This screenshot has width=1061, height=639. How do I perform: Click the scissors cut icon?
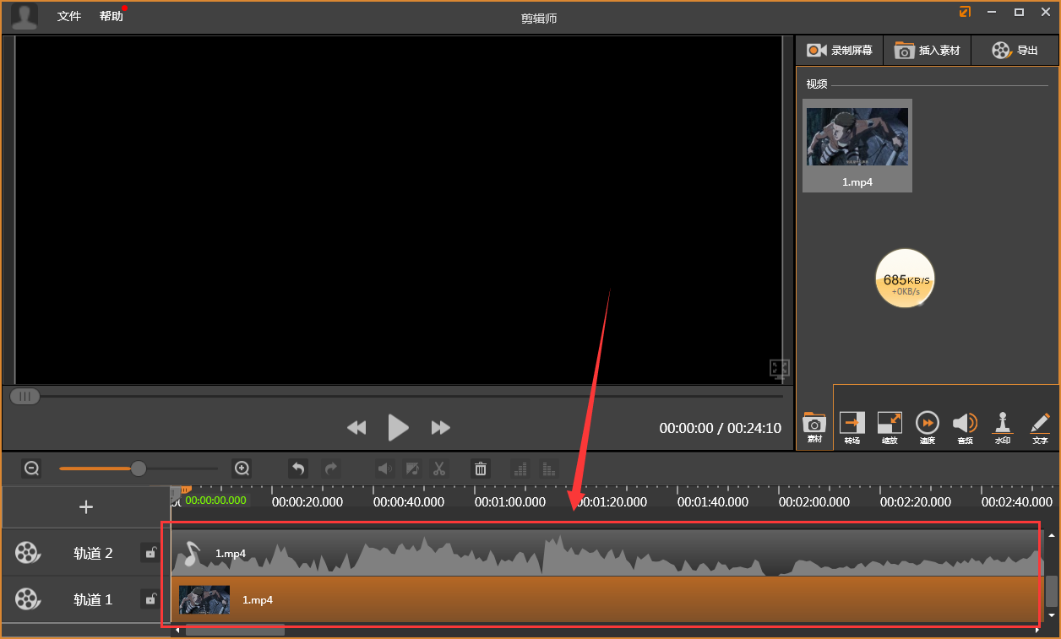(x=439, y=468)
